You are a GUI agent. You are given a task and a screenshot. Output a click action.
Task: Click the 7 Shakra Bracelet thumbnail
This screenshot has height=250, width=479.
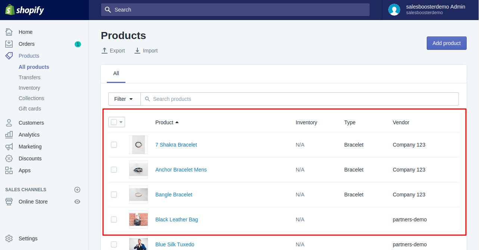139,145
